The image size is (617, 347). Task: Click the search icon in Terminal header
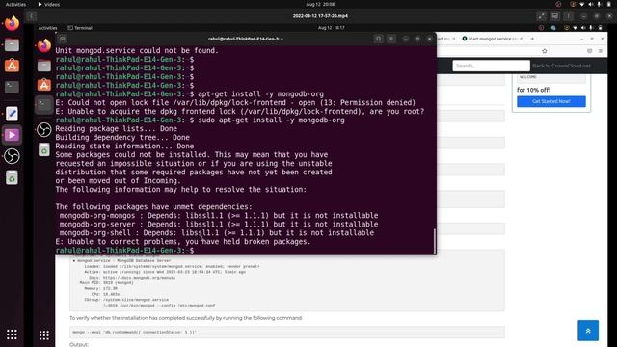click(x=379, y=39)
